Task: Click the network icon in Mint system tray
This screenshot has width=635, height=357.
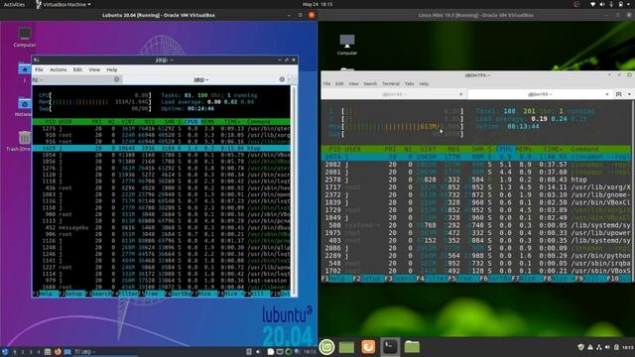Action: (x=598, y=347)
